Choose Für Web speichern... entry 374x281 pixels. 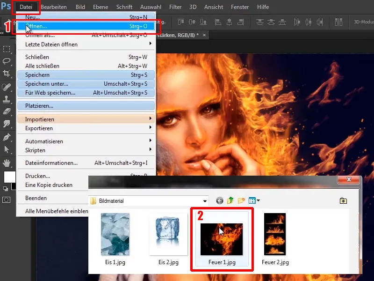(x=86, y=92)
